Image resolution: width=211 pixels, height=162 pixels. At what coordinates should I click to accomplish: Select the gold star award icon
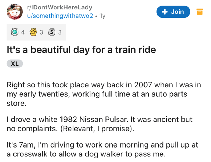pos(33,32)
